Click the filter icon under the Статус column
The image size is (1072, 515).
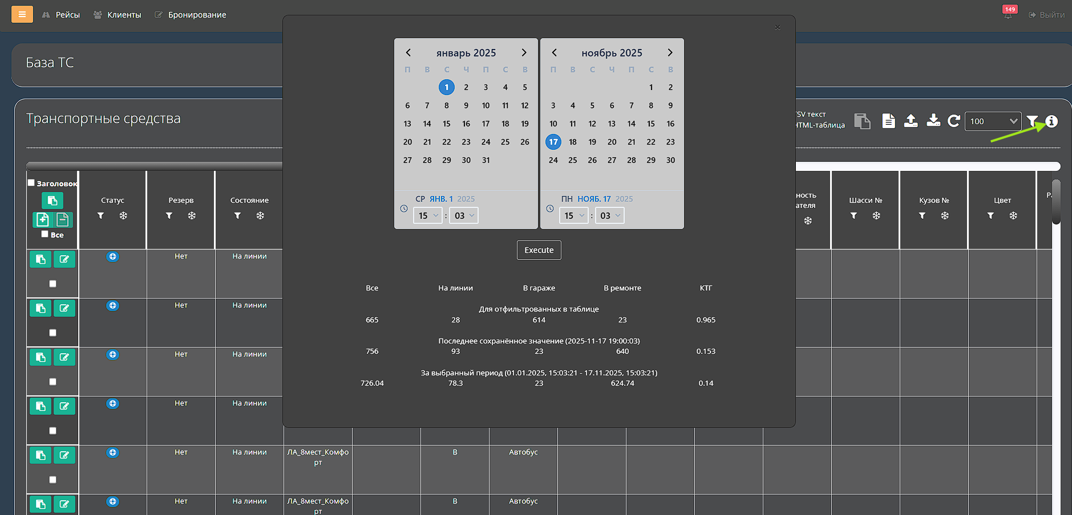(x=101, y=216)
